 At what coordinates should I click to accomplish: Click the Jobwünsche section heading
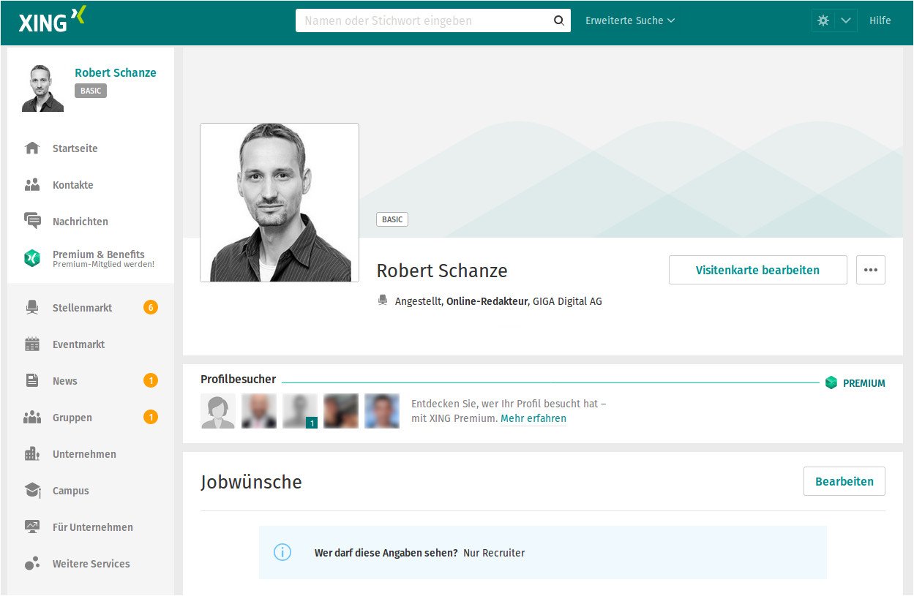[251, 482]
